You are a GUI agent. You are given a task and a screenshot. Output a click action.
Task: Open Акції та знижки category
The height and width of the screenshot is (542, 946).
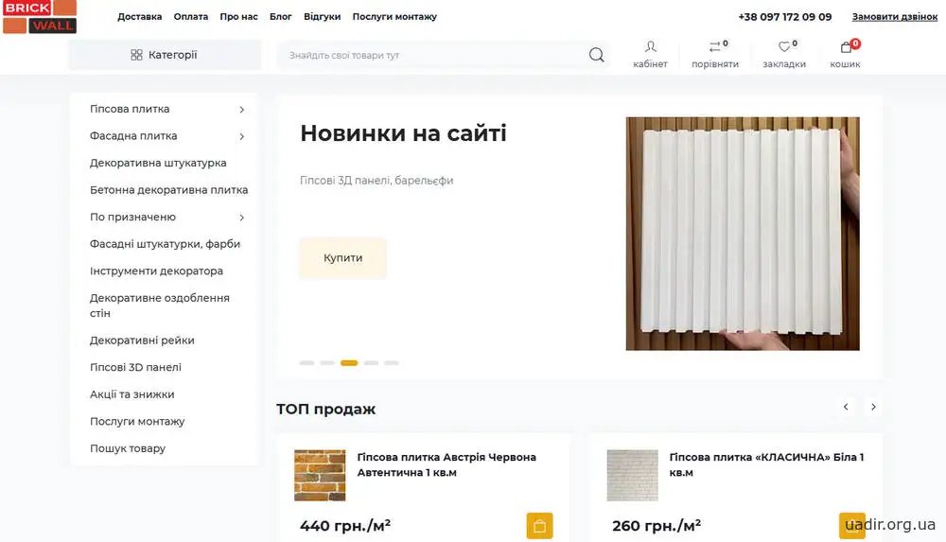(132, 394)
